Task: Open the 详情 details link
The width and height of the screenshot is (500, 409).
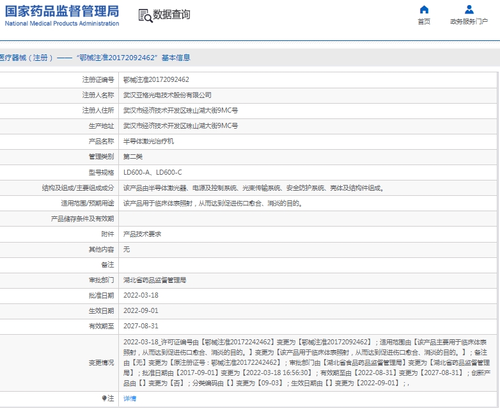Action: click(130, 399)
